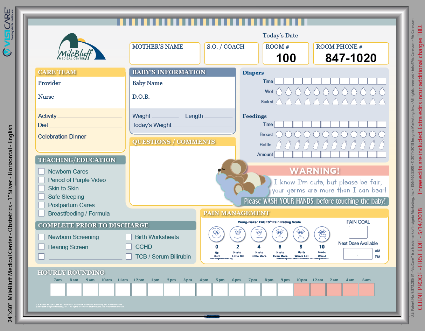Viewport: 425px width, 331px height.
Task: Tick the Safe Sleeping checkbox
Action: coord(42,197)
